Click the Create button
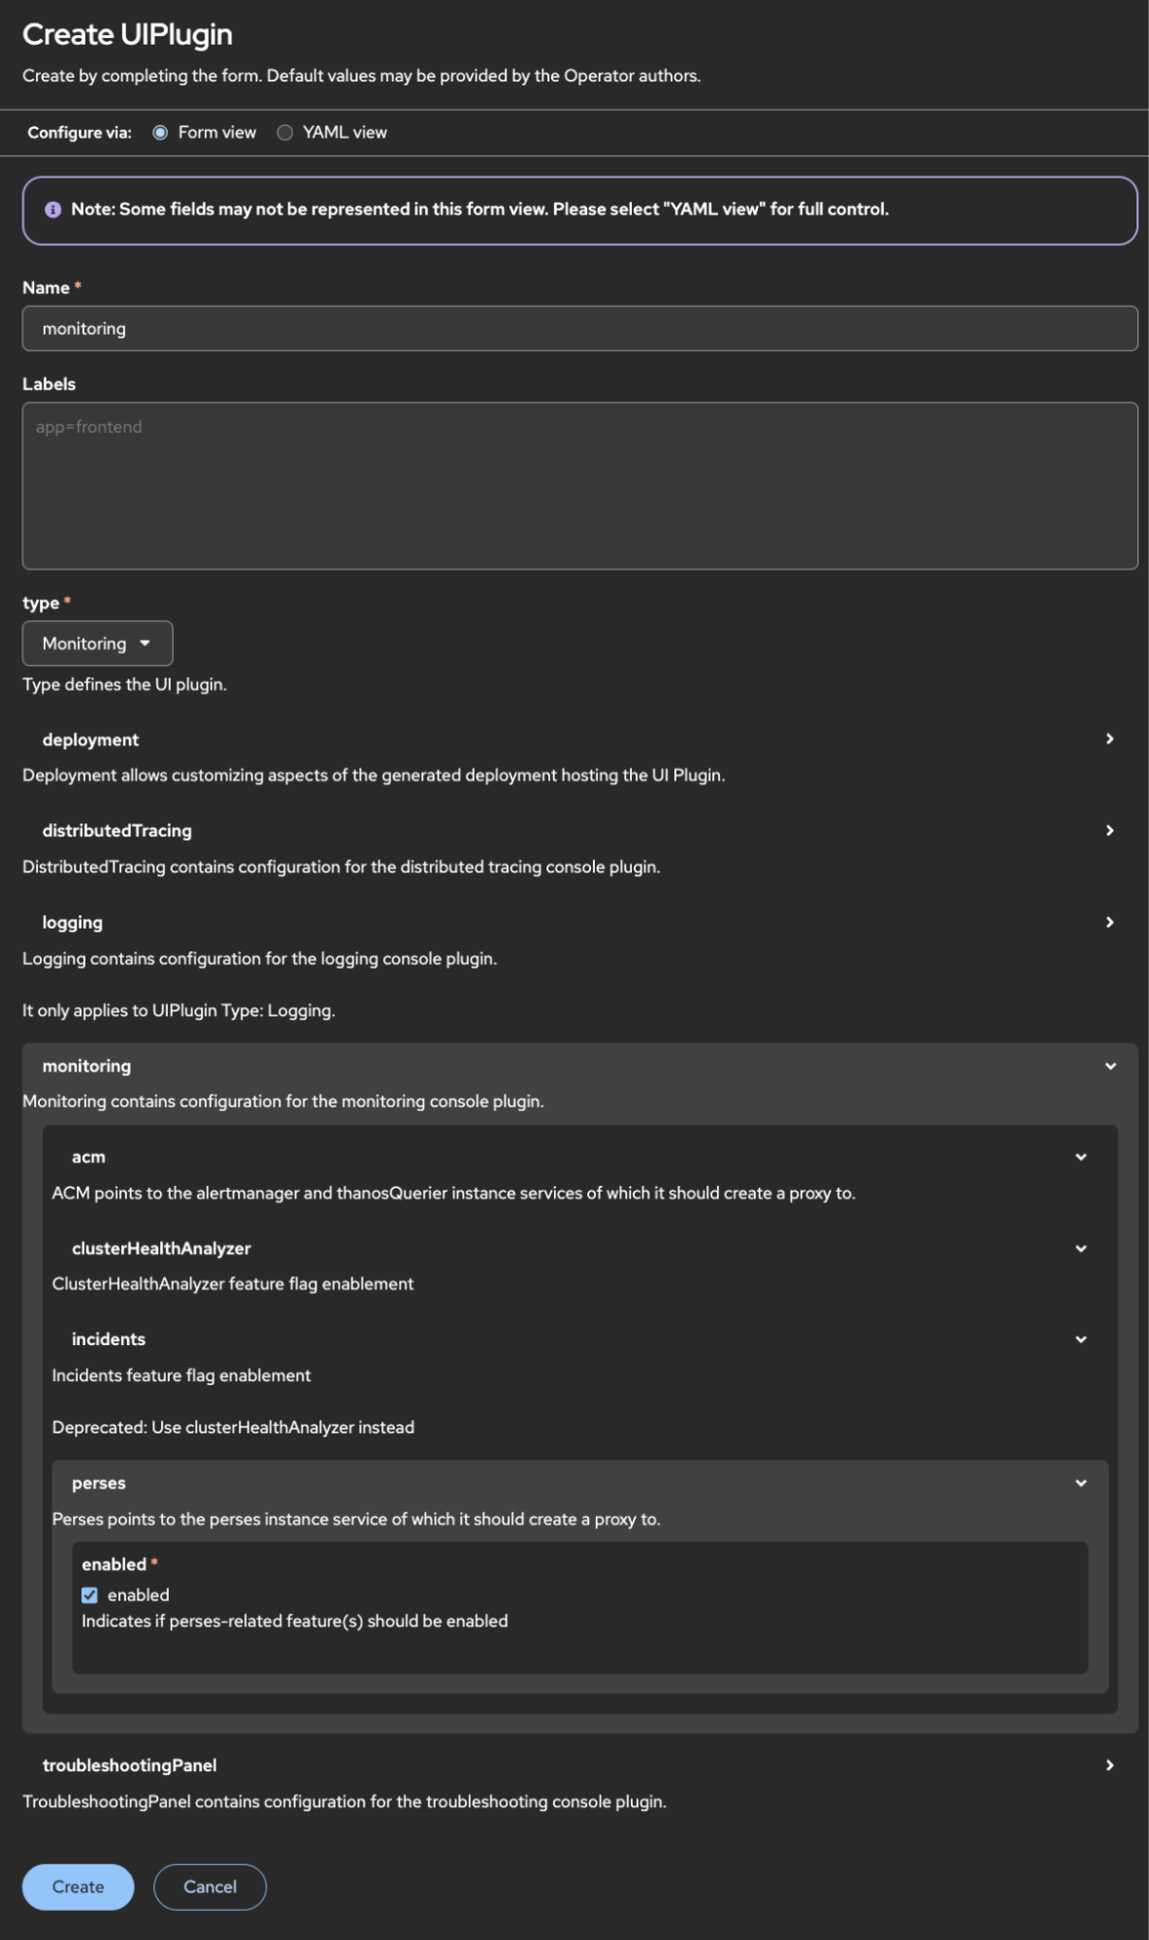The image size is (1149, 1940). (x=78, y=1887)
